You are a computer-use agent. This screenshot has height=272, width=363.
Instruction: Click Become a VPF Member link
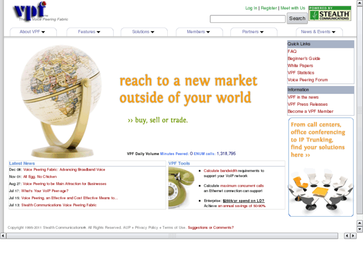click(311, 111)
